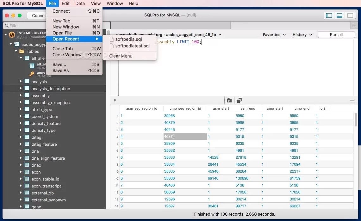Image resolution: width=361 pixels, height=221 pixels.
Task: Click the dna table icon
Action: click(x=27, y=151)
